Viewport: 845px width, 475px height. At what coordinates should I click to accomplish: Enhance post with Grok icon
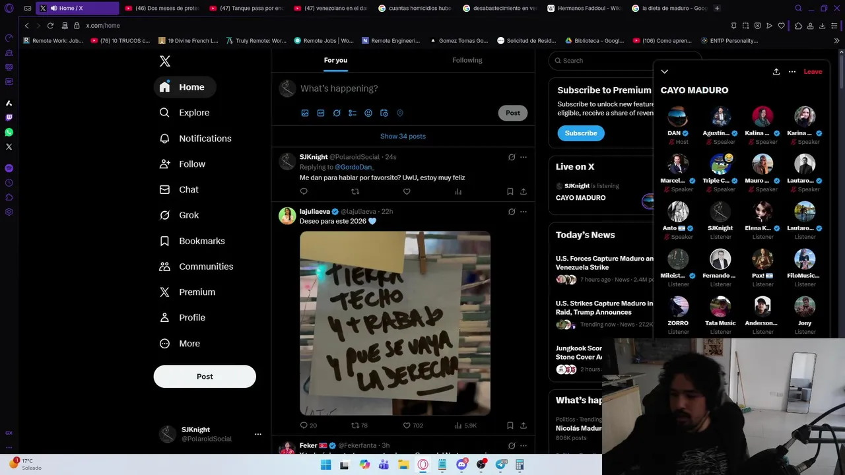pos(337,113)
